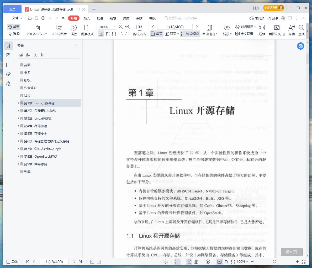Open the signature panel in sidebar
This screenshot has width=312, height=268.
click(x=8, y=84)
